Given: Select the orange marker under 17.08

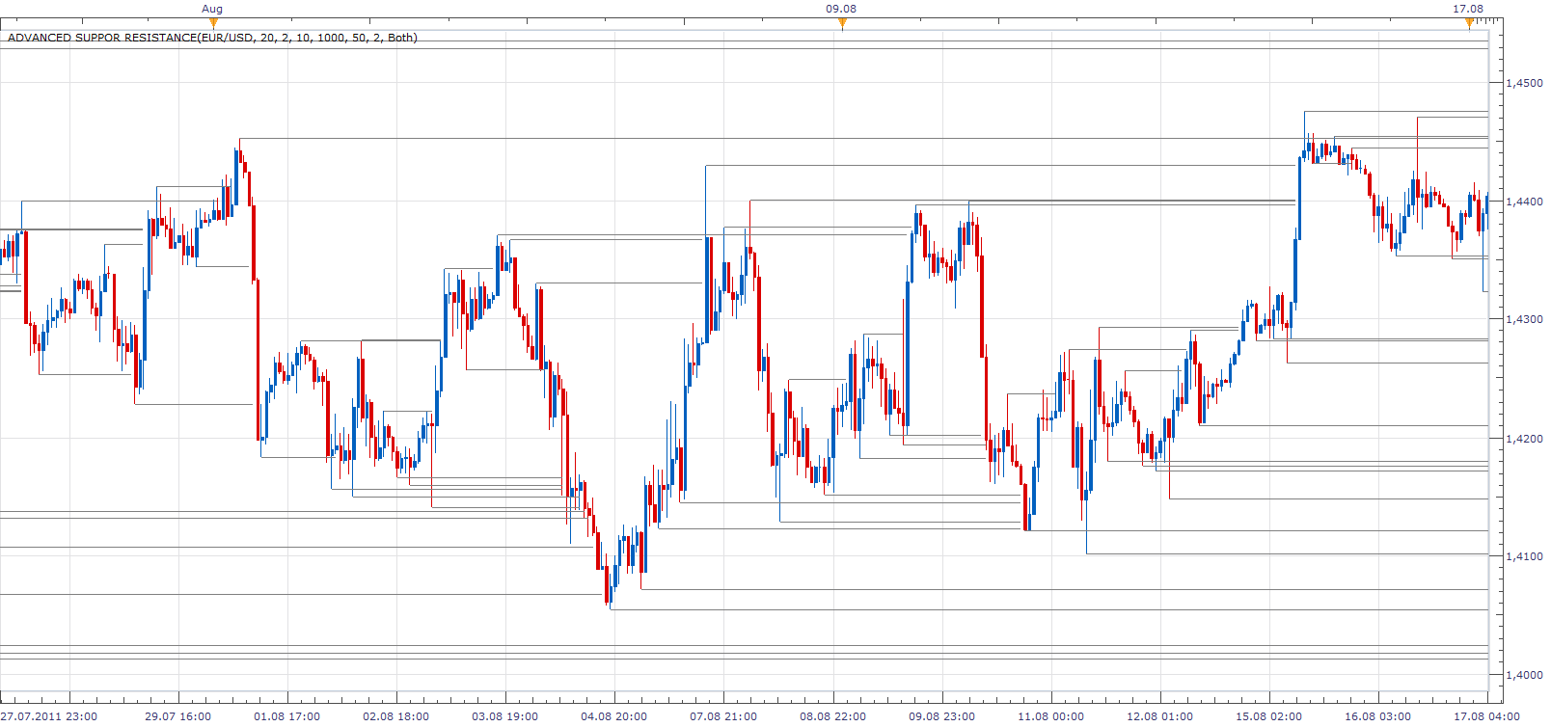Looking at the screenshot, I should [x=1469, y=23].
